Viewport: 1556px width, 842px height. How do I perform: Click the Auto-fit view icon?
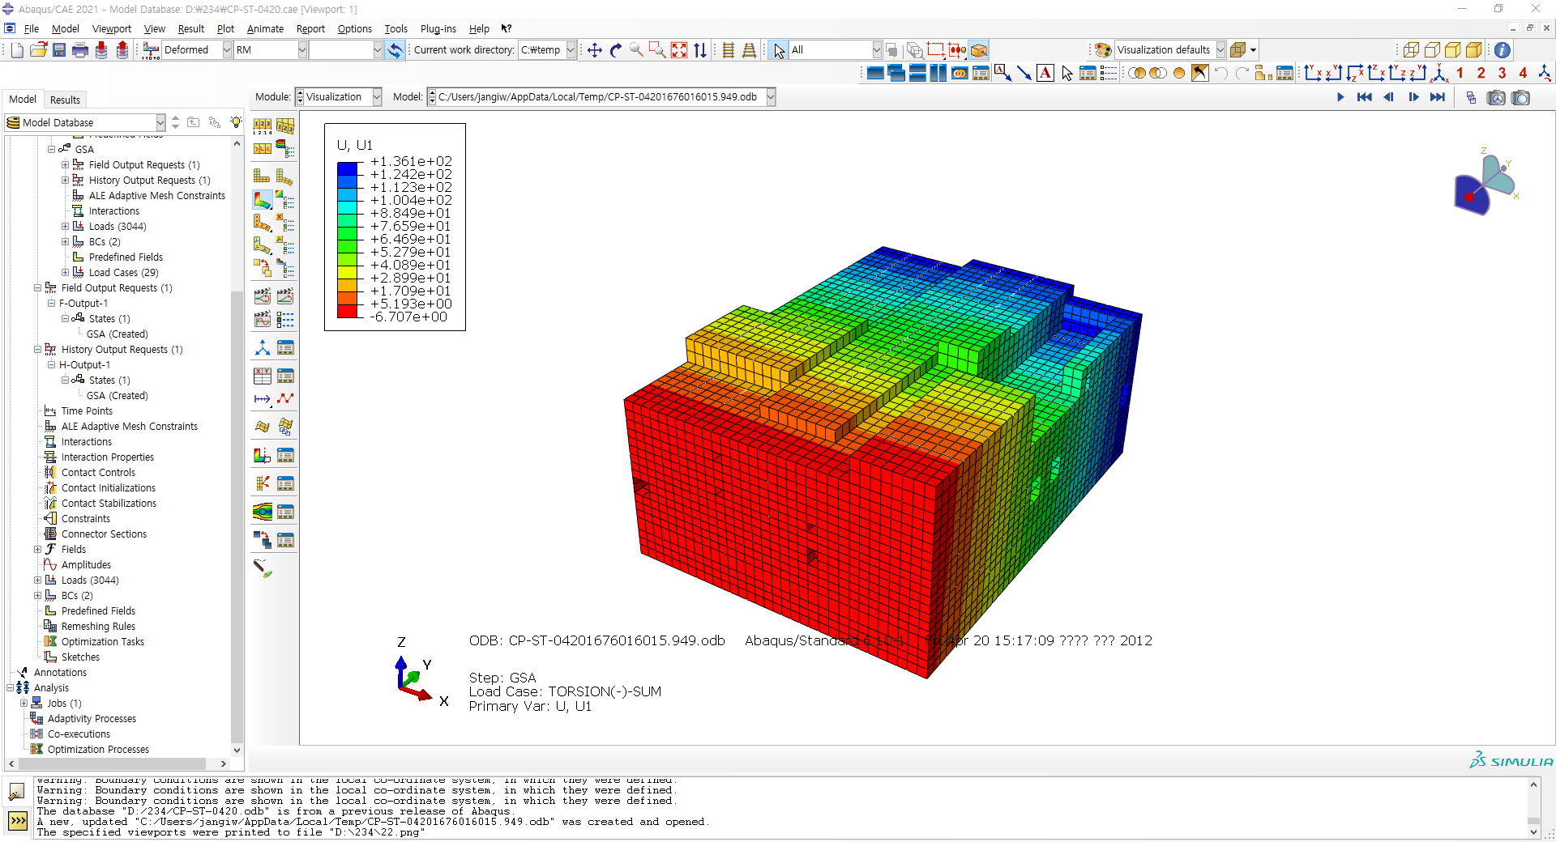(x=679, y=50)
